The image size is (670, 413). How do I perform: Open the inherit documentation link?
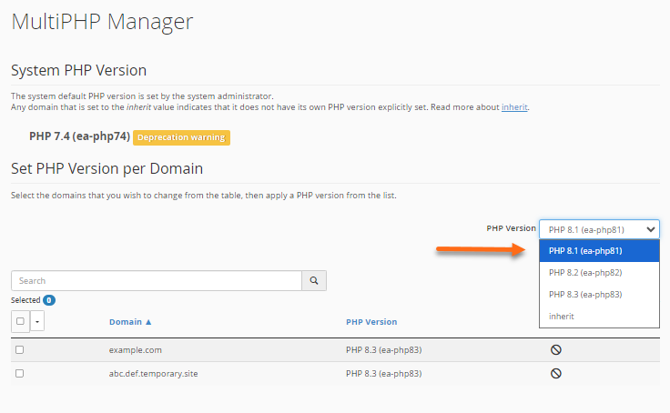(x=514, y=107)
